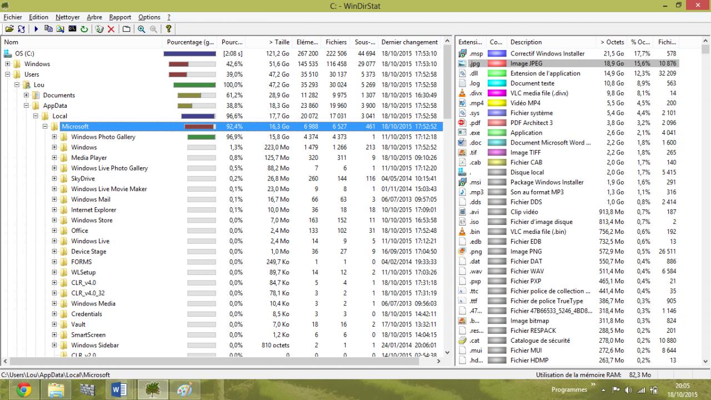The width and height of the screenshot is (711, 400).
Task: Open Google Chrome from the taskbar
Action: pos(24,390)
